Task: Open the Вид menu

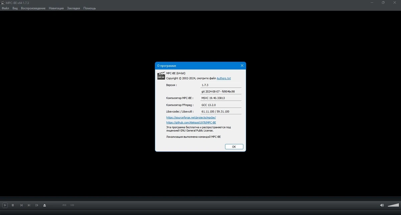Action: 15,8
